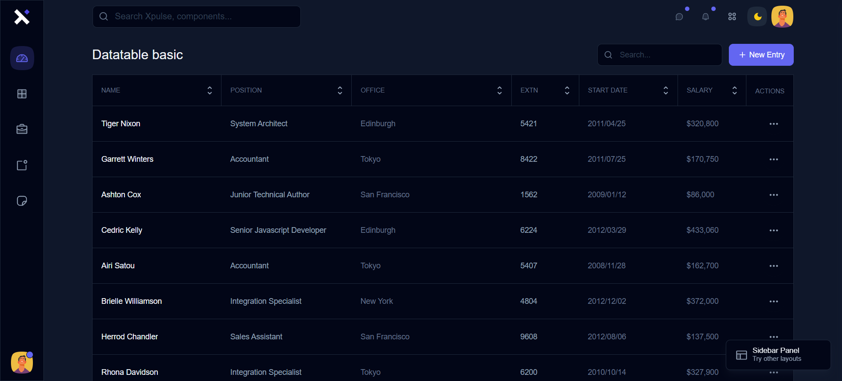Open the grid layout icon in sidebar
This screenshot has width=842, height=381.
coord(22,94)
